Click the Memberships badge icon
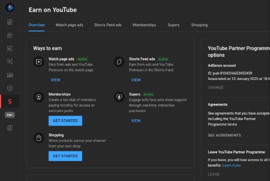This screenshot has width=270, height=181. tap(38, 97)
